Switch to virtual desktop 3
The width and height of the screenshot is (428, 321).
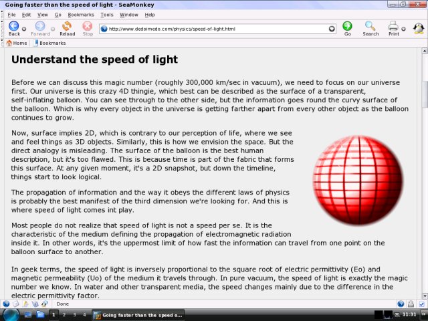[74, 315]
